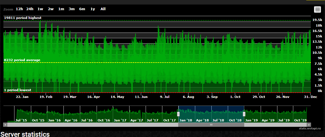
Task: Click the scrollbar left arrow button
Action: tap(5, 125)
